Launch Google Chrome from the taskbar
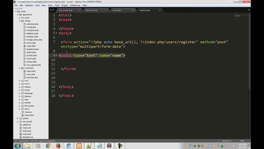The height and width of the screenshot is (149, 264). [48, 146]
